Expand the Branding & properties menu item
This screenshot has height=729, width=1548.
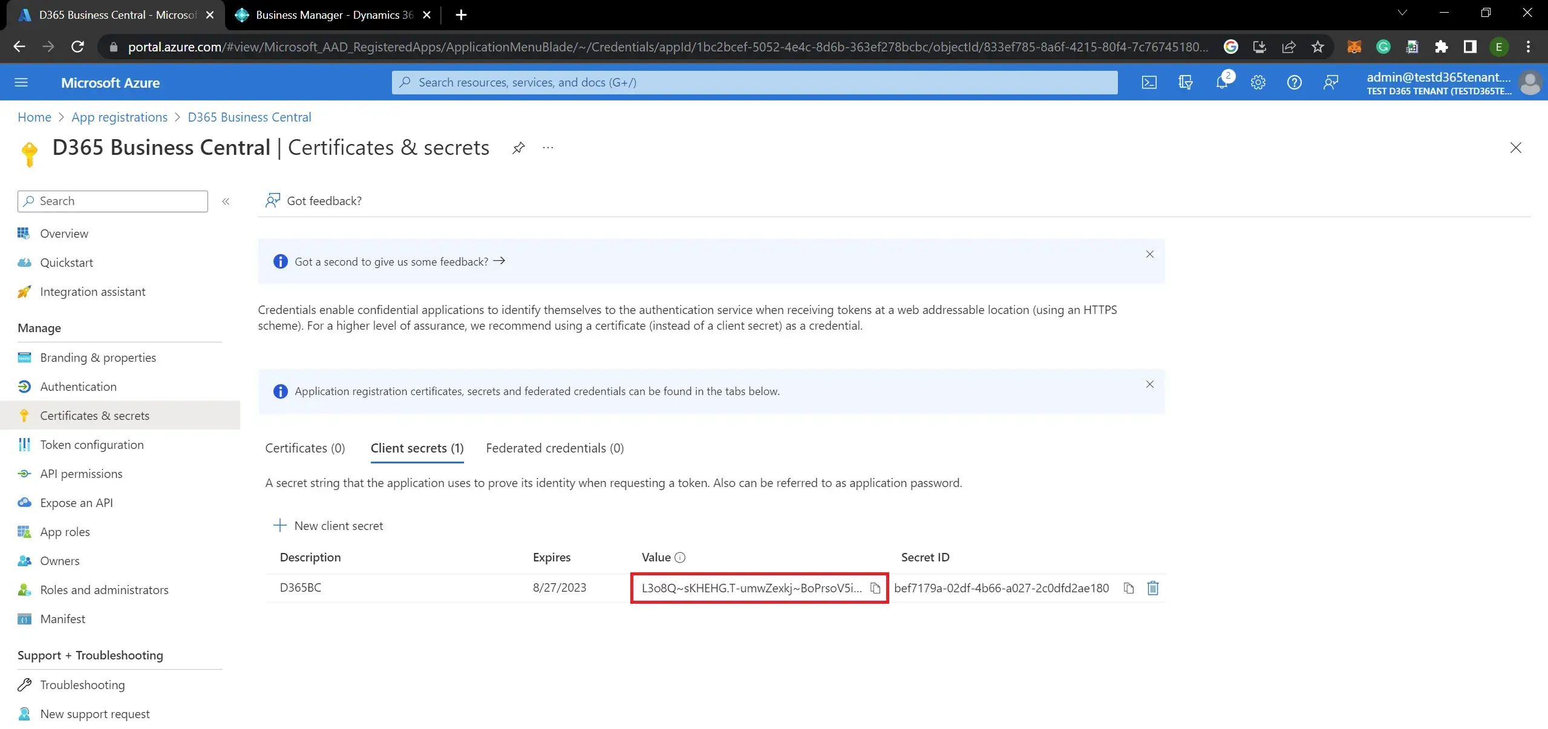pos(98,356)
